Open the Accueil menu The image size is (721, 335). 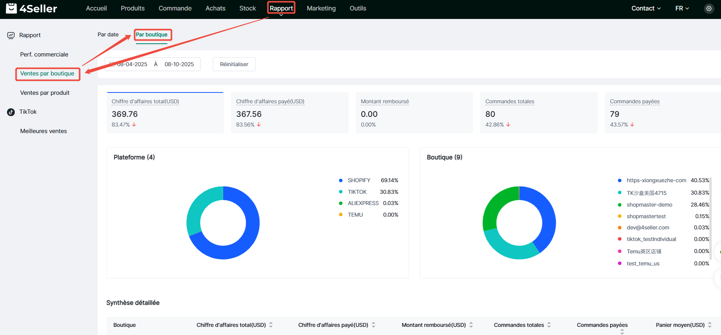pos(96,8)
